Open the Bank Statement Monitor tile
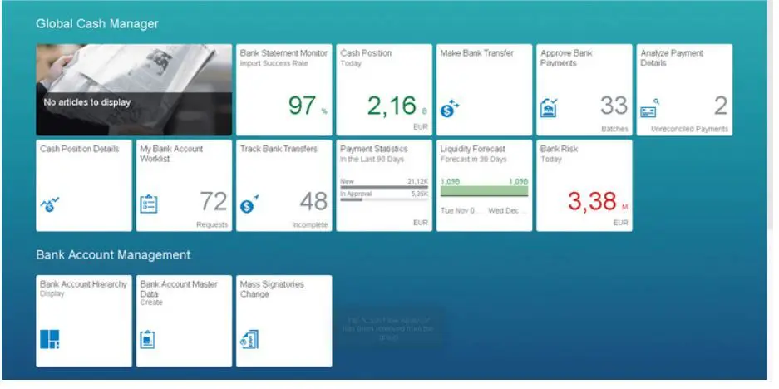This screenshot has height=389, width=779. pyautogui.click(x=283, y=90)
